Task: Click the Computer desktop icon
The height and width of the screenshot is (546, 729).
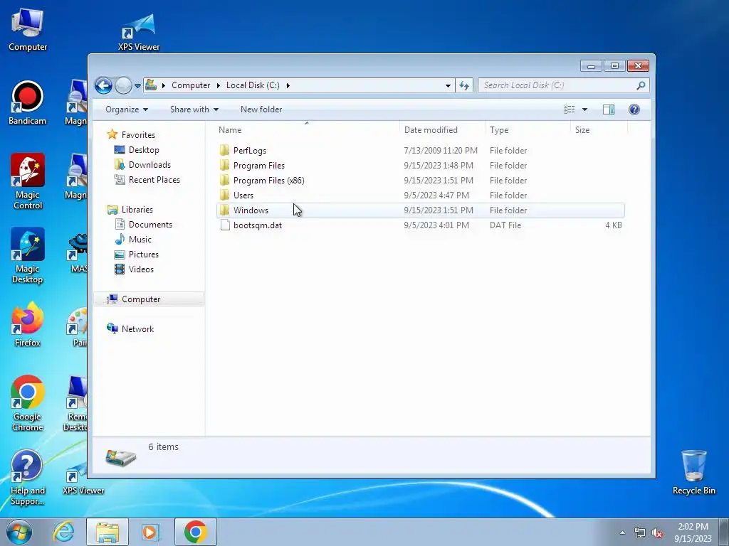Action: coord(28,30)
